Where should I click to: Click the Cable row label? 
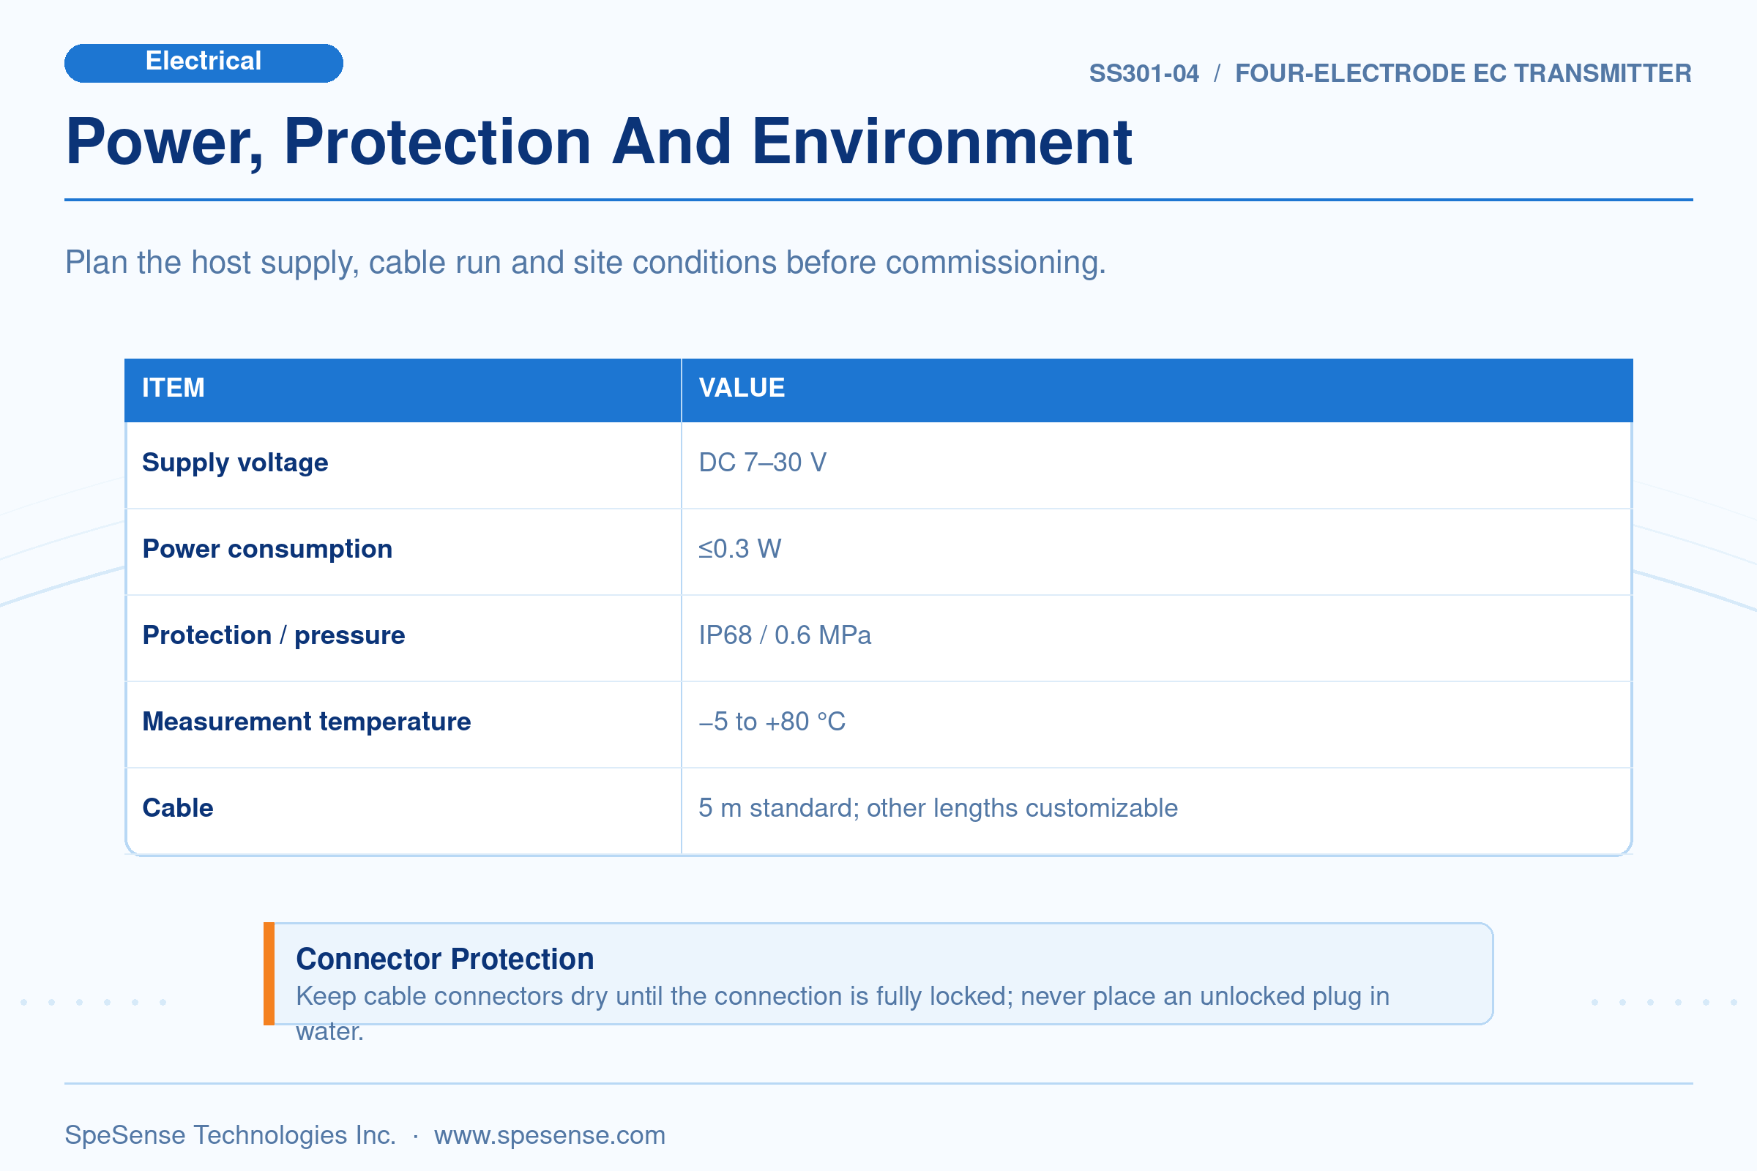[178, 807]
